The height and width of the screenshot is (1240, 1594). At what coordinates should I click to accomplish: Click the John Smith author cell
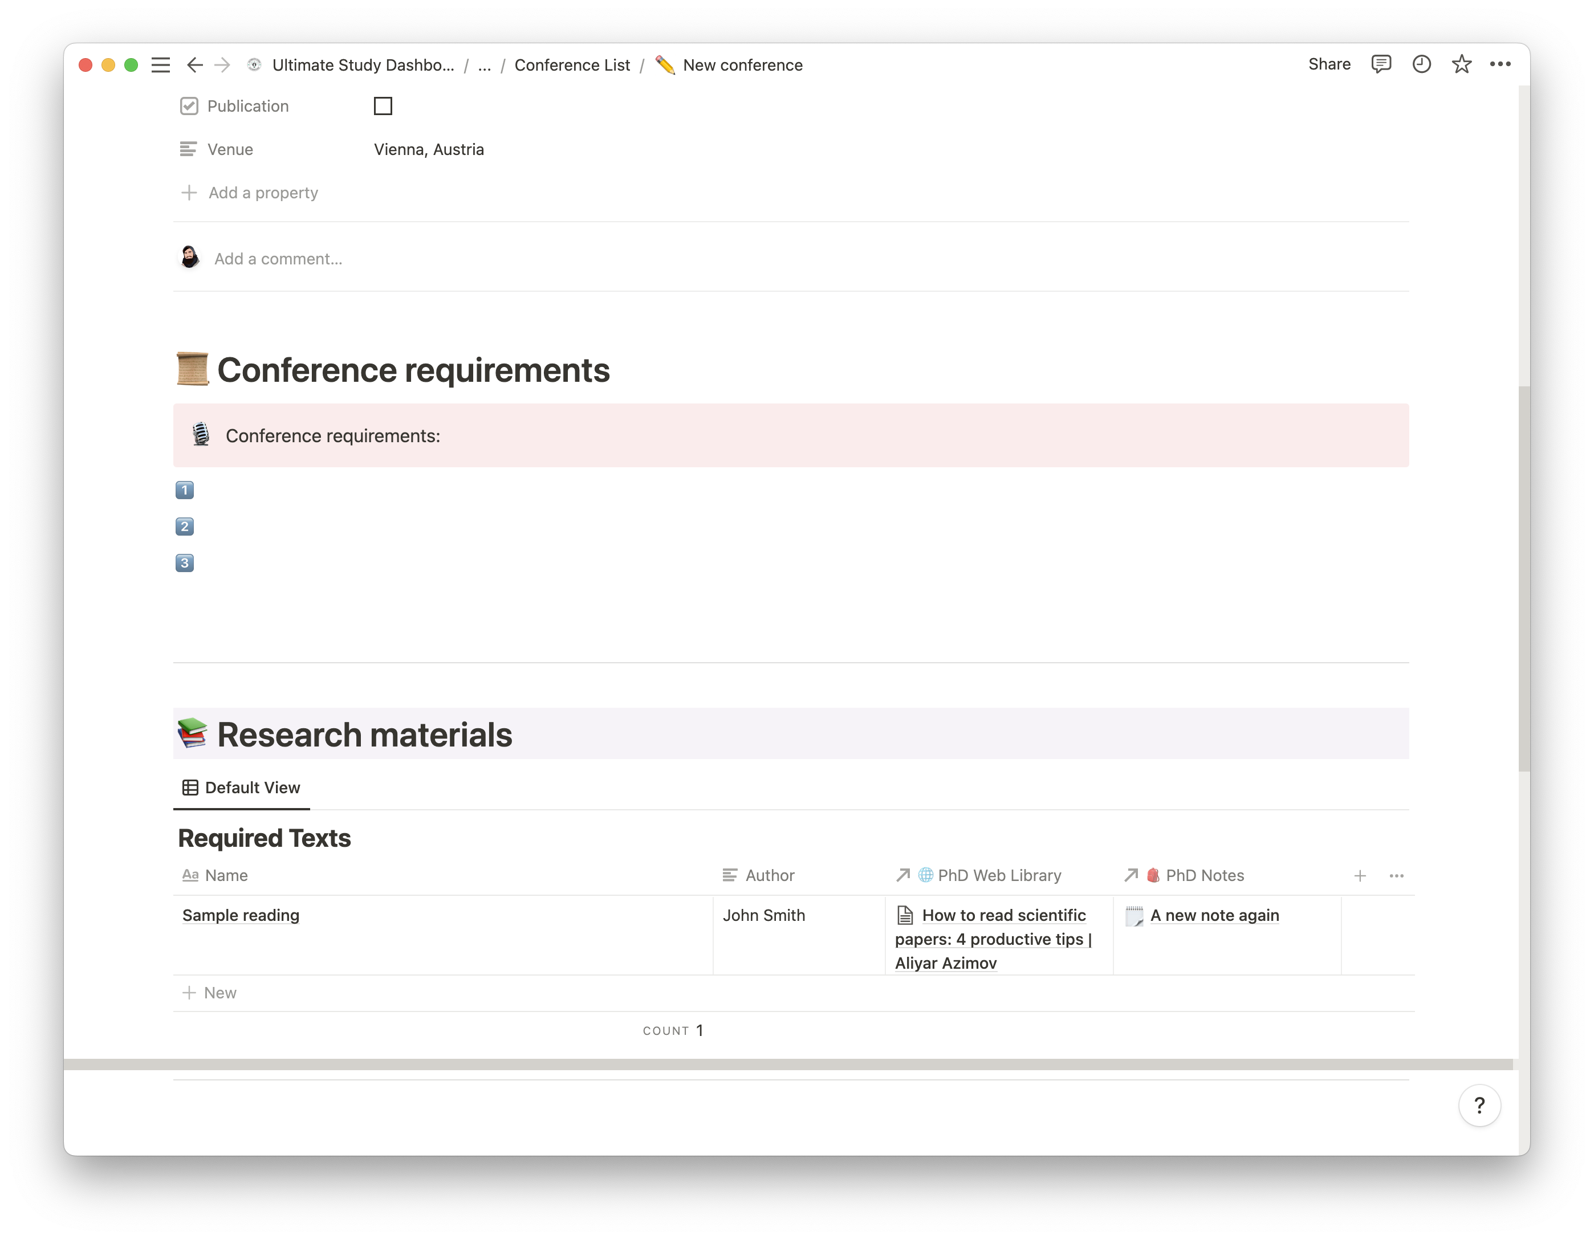pos(799,935)
